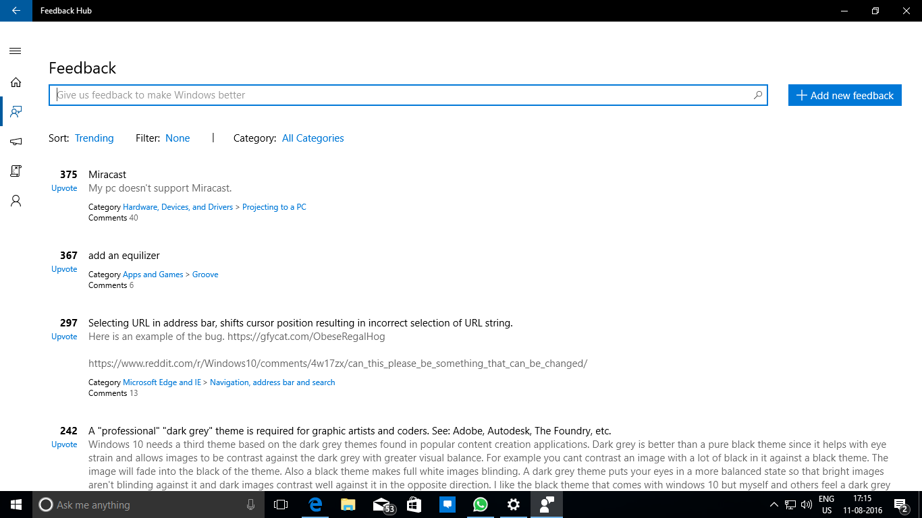Viewport: 922px width, 518px height.
Task: Select the Feedback sidebar icon
Action: (16, 111)
